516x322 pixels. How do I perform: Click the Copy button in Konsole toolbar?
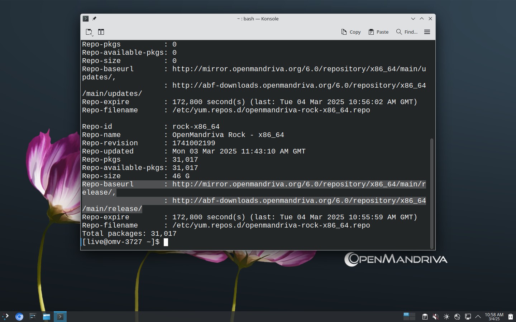point(351,32)
